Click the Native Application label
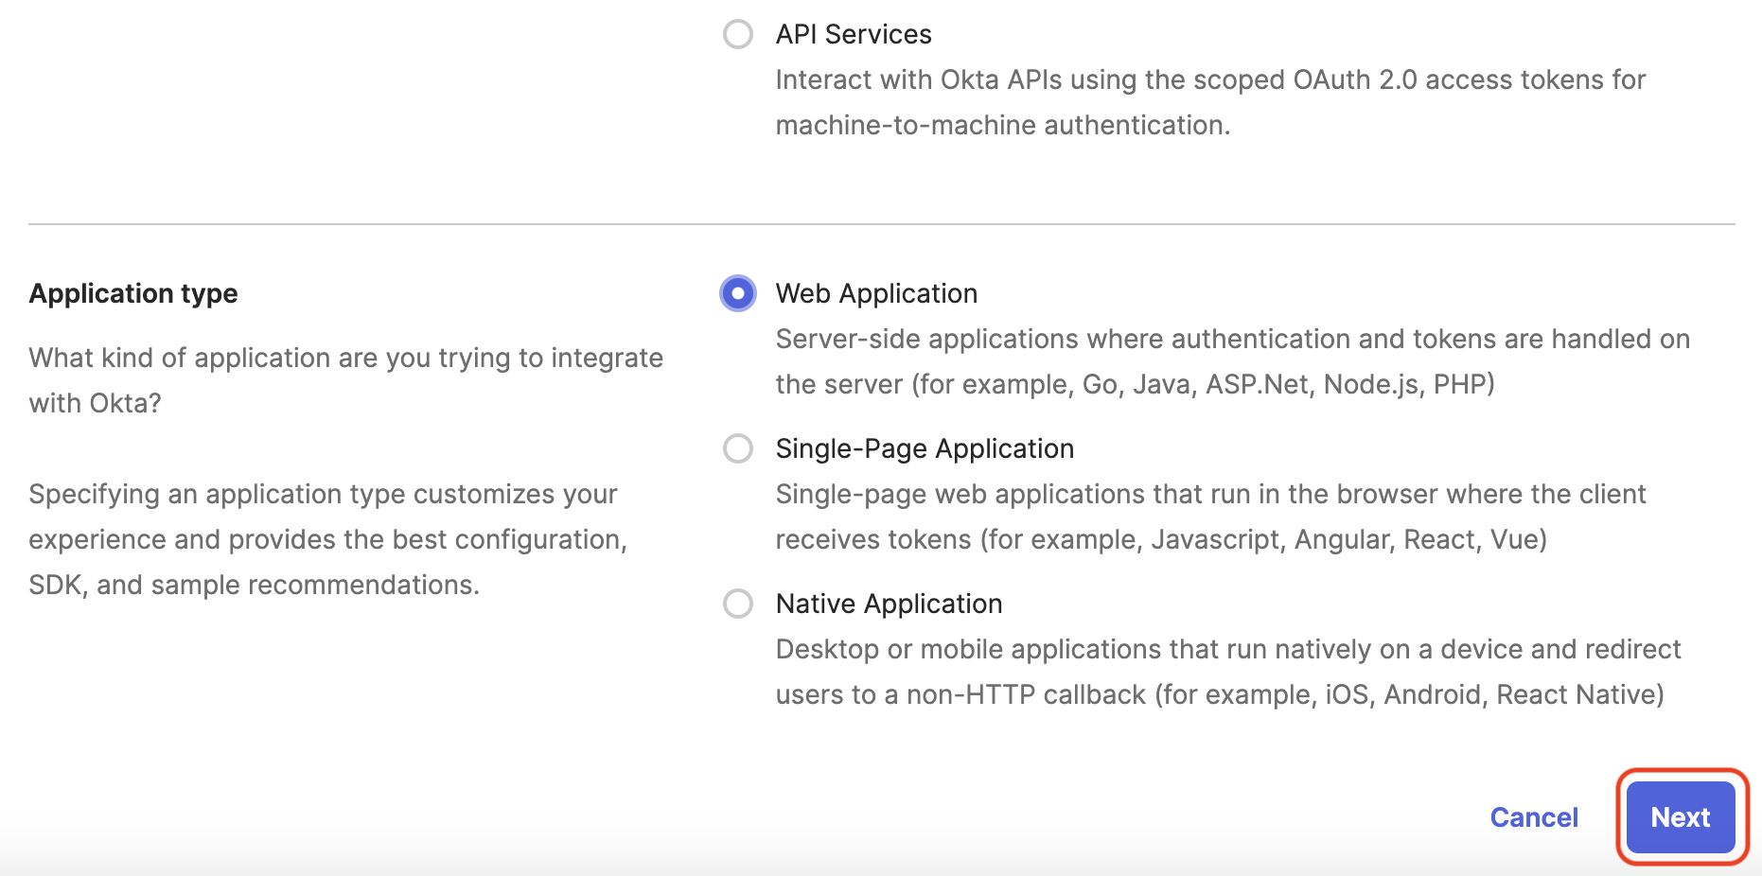The height and width of the screenshot is (876, 1762). (888, 604)
